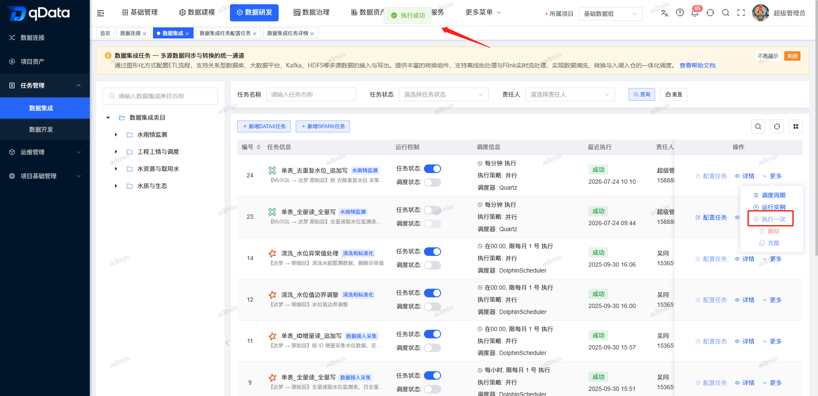Viewport: 818px width, 396px height.
Task: Expand 工程工情与调度 tree folder
Action: [x=116, y=152]
